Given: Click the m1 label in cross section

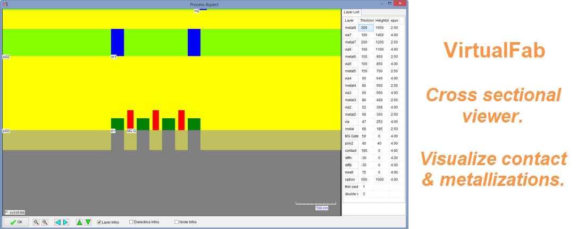Looking at the screenshot, I should click(113, 57).
